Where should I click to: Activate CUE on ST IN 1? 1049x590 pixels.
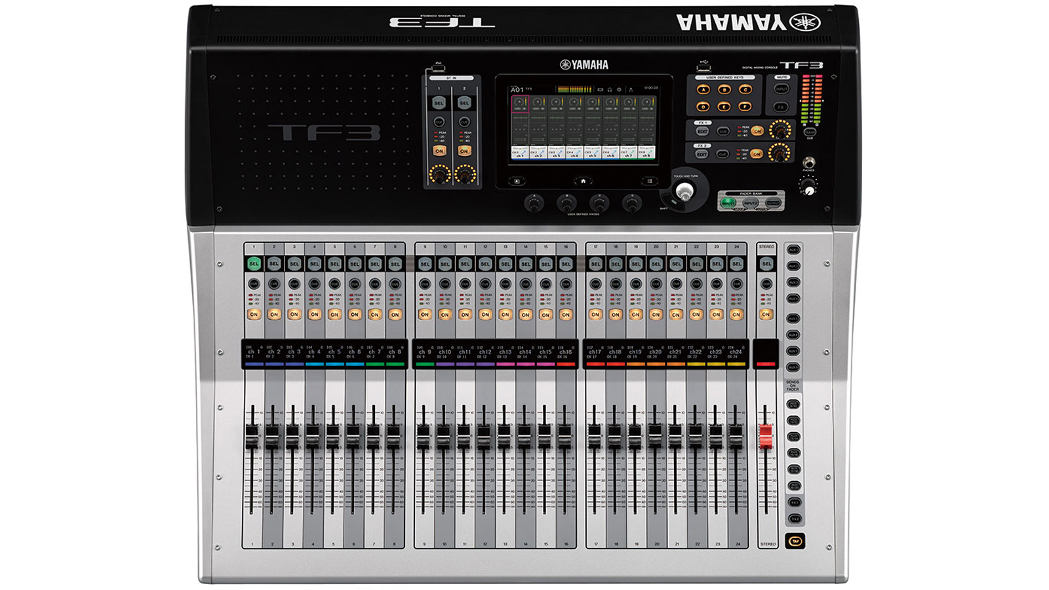(x=439, y=122)
